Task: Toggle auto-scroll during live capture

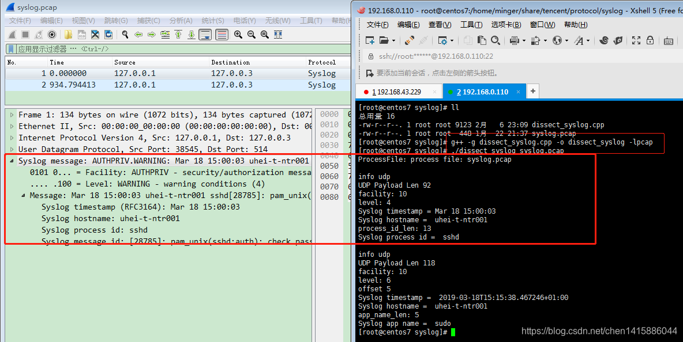Action: [205, 35]
